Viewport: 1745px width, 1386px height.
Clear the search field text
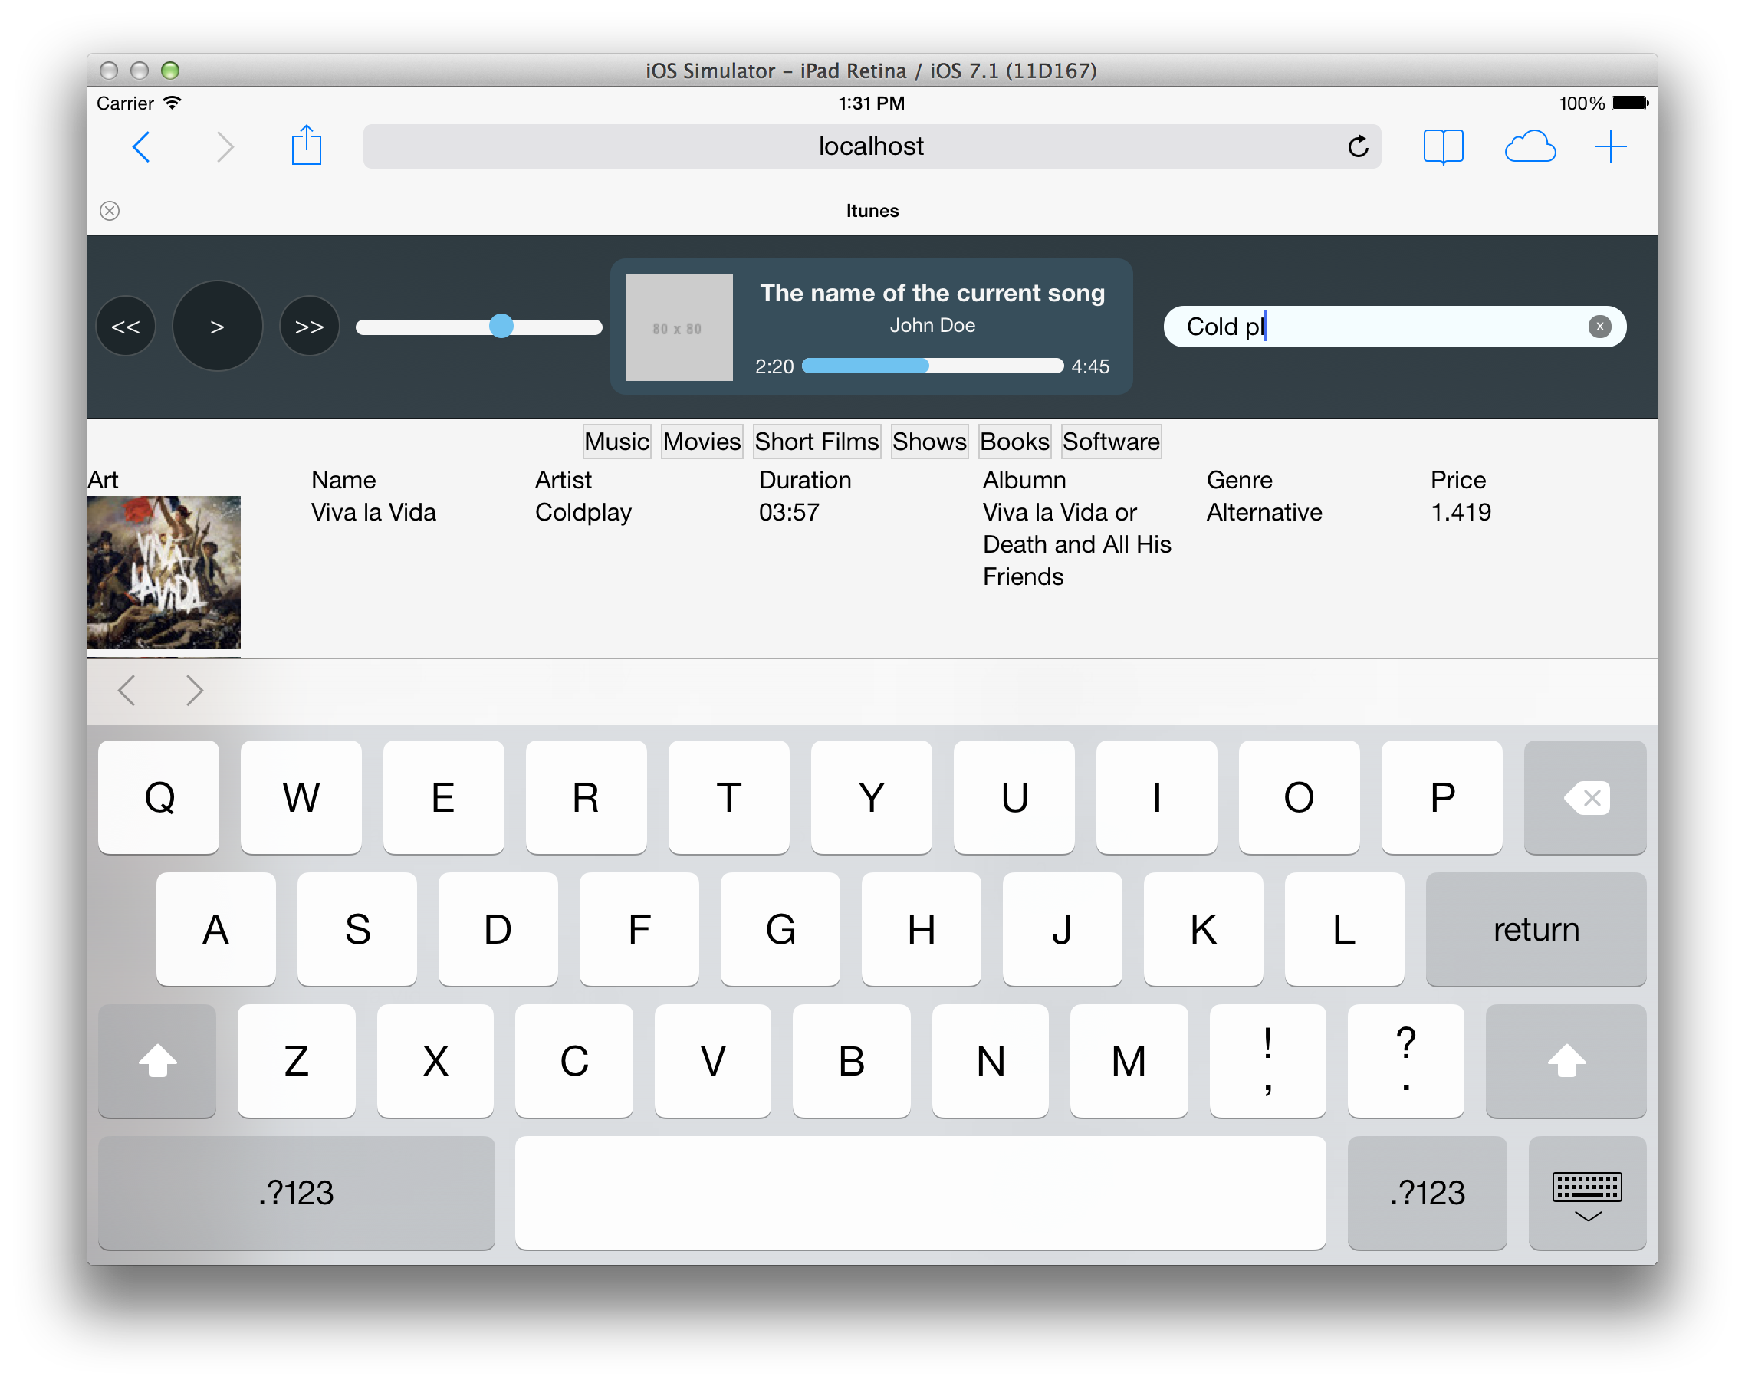click(x=1599, y=327)
